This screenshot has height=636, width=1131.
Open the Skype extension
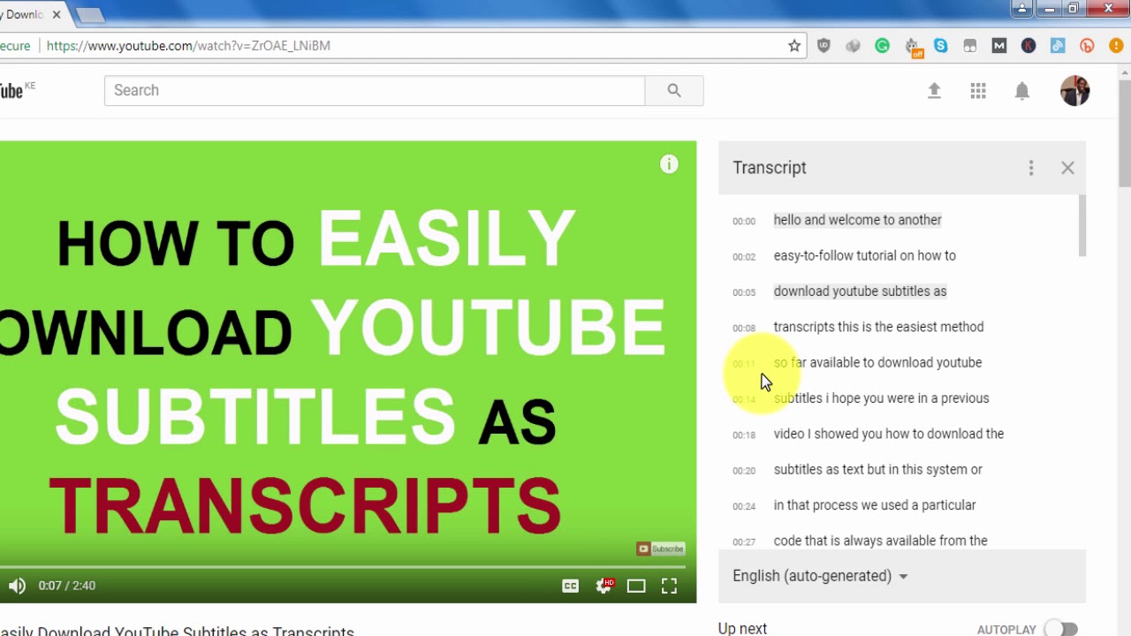(941, 46)
